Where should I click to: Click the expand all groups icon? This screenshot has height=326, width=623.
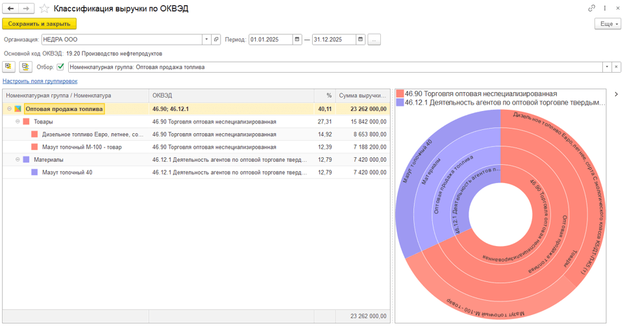[10, 67]
